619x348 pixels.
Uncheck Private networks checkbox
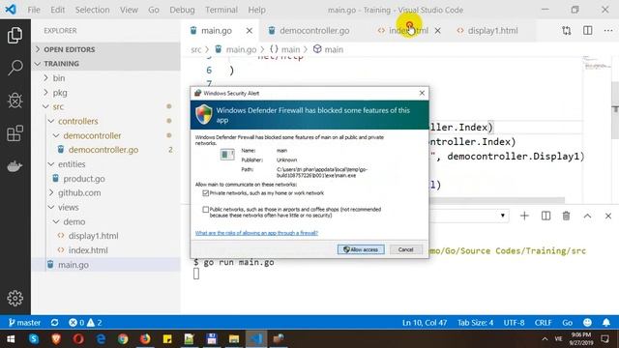(205, 193)
